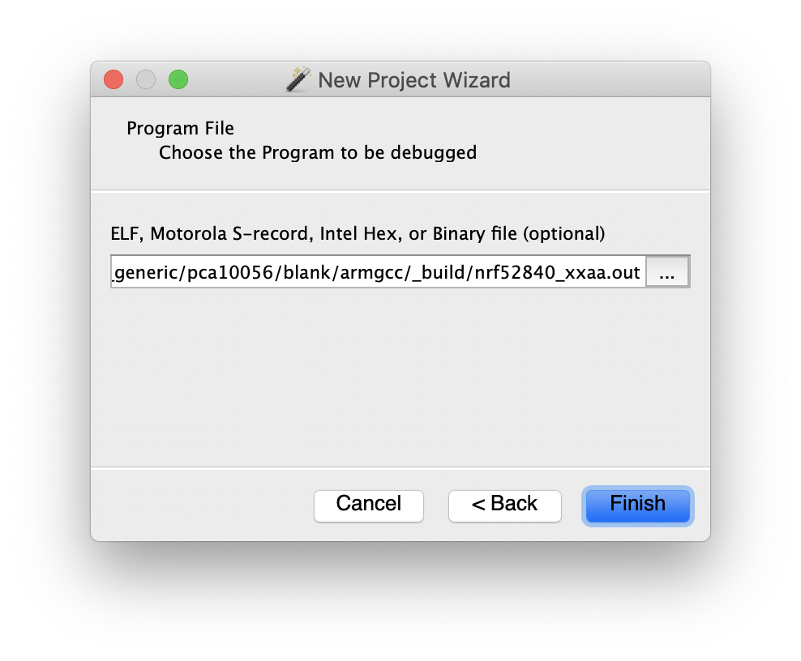Image resolution: width=801 pixels, height=661 pixels.
Task: Go to previous step with Back
Action: [505, 505]
